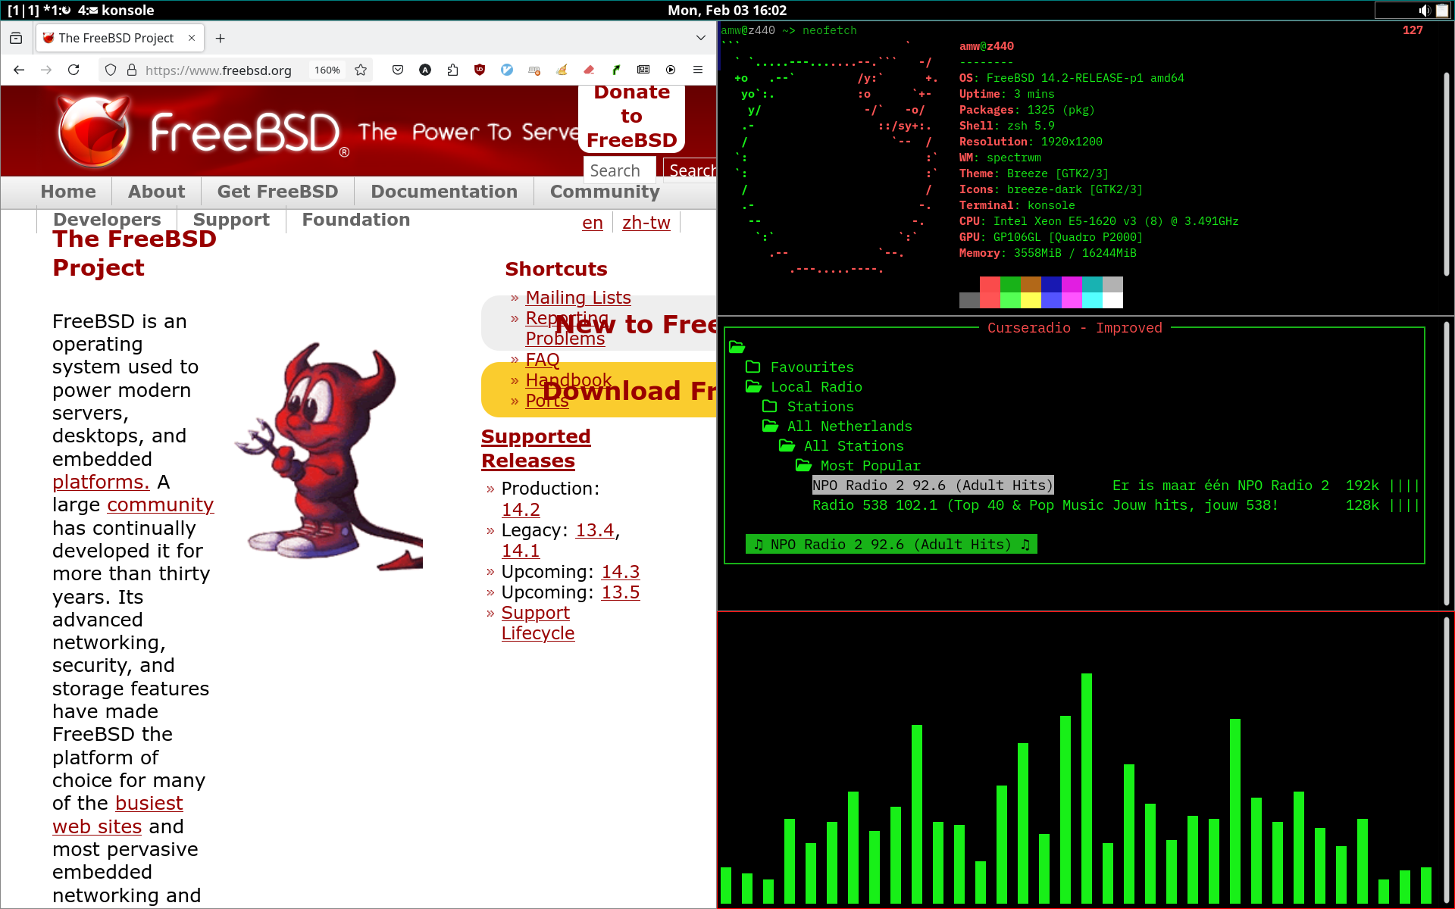Show site security padlock info
This screenshot has width=1455, height=909.
[132, 70]
